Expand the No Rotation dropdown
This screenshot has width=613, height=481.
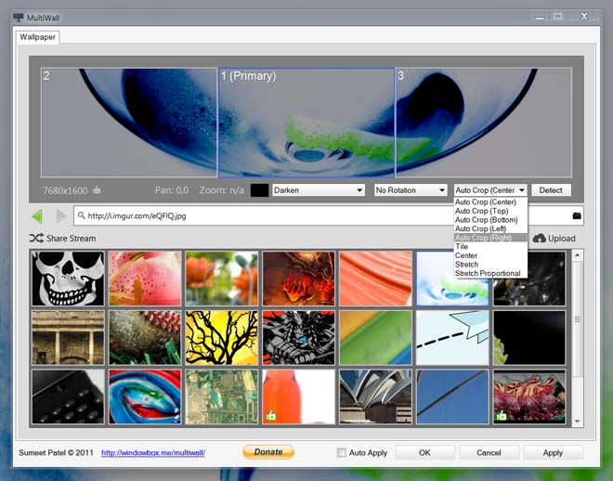(411, 190)
